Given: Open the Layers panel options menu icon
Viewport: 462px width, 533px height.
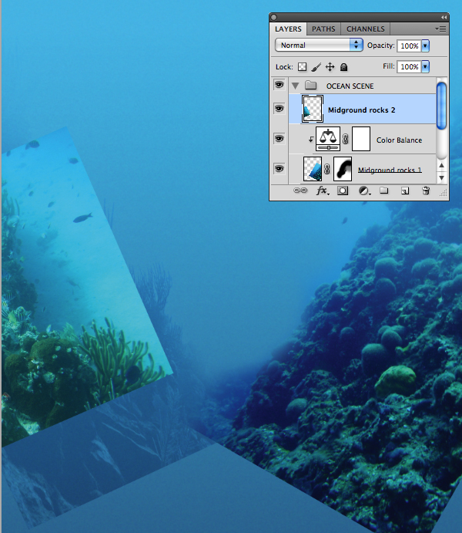Looking at the screenshot, I should pos(440,29).
